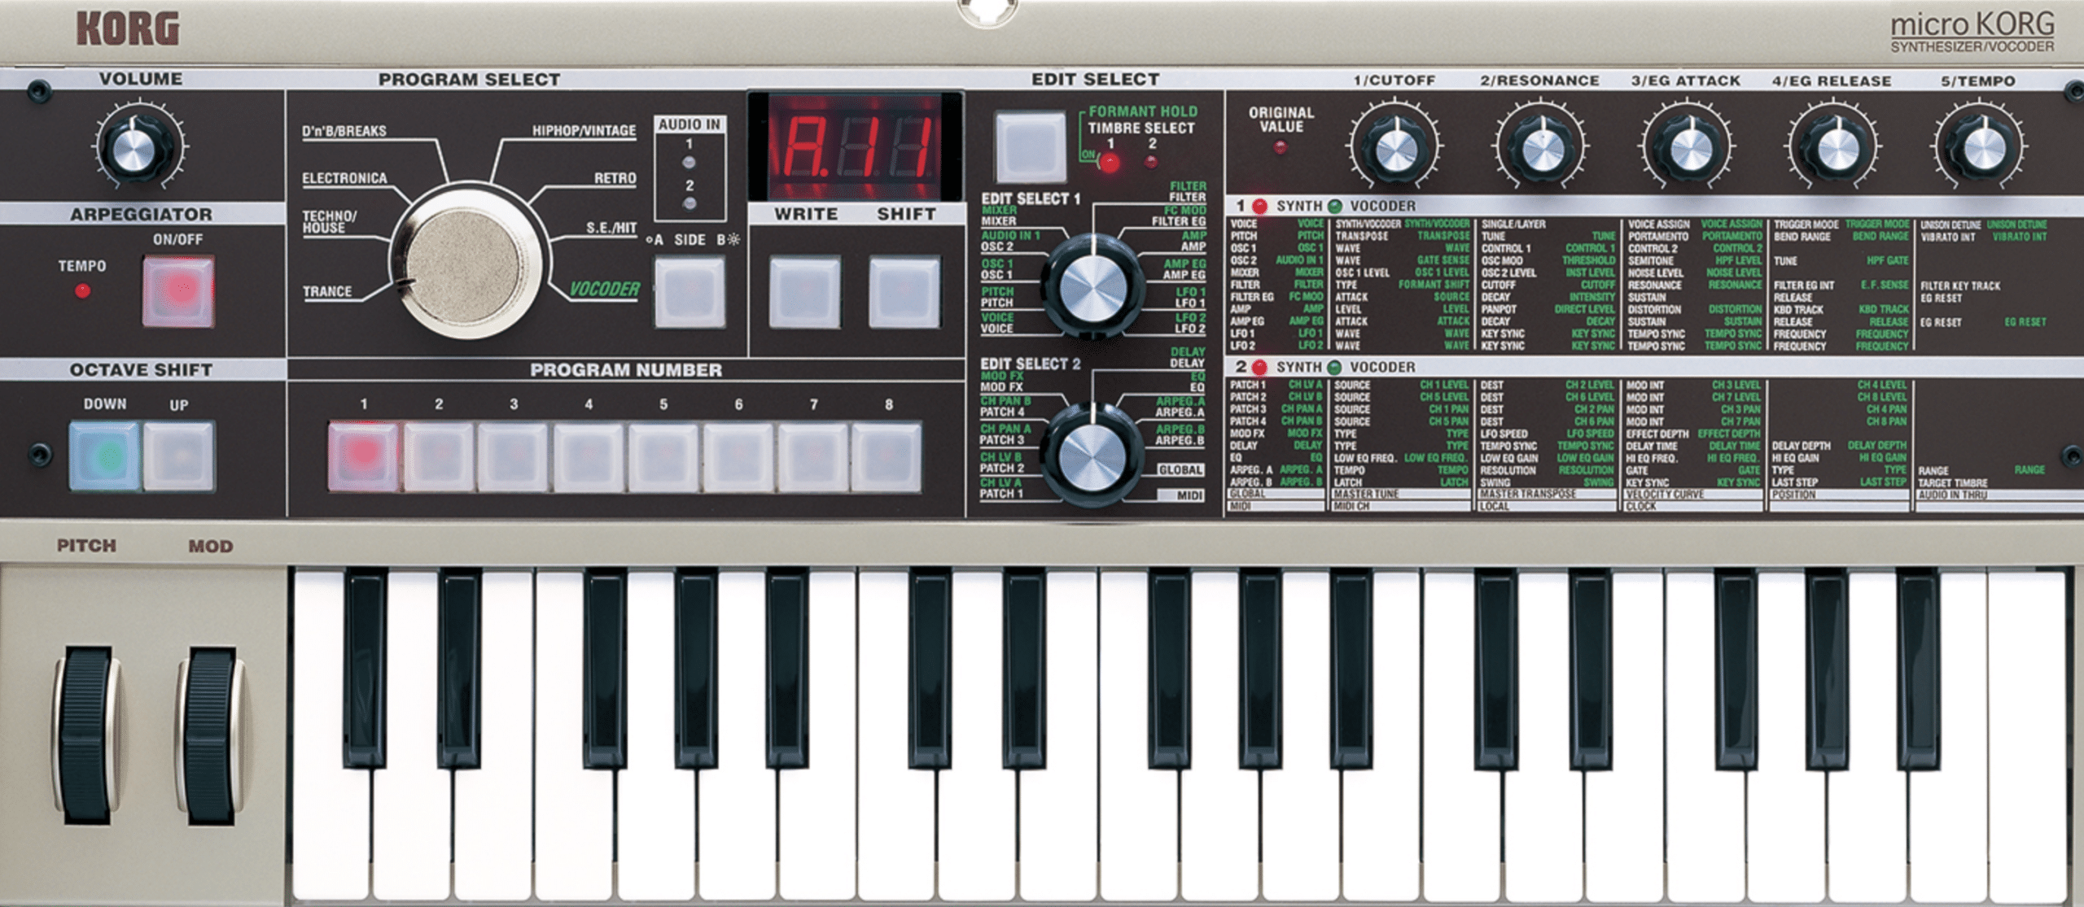2084x907 pixels.
Task: Select Program Number 6 button
Action: (738, 456)
